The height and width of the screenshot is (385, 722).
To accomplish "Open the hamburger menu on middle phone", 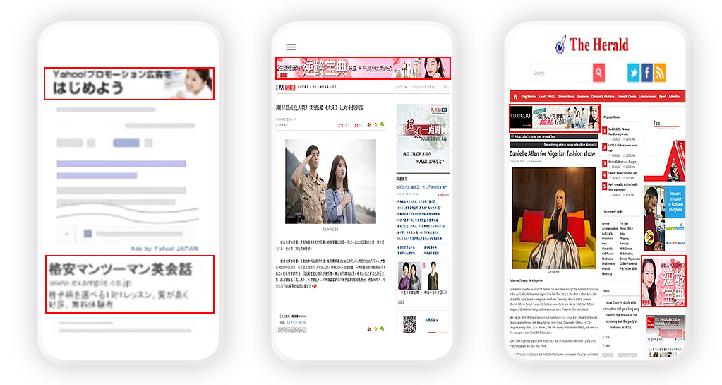I will pyautogui.click(x=290, y=47).
